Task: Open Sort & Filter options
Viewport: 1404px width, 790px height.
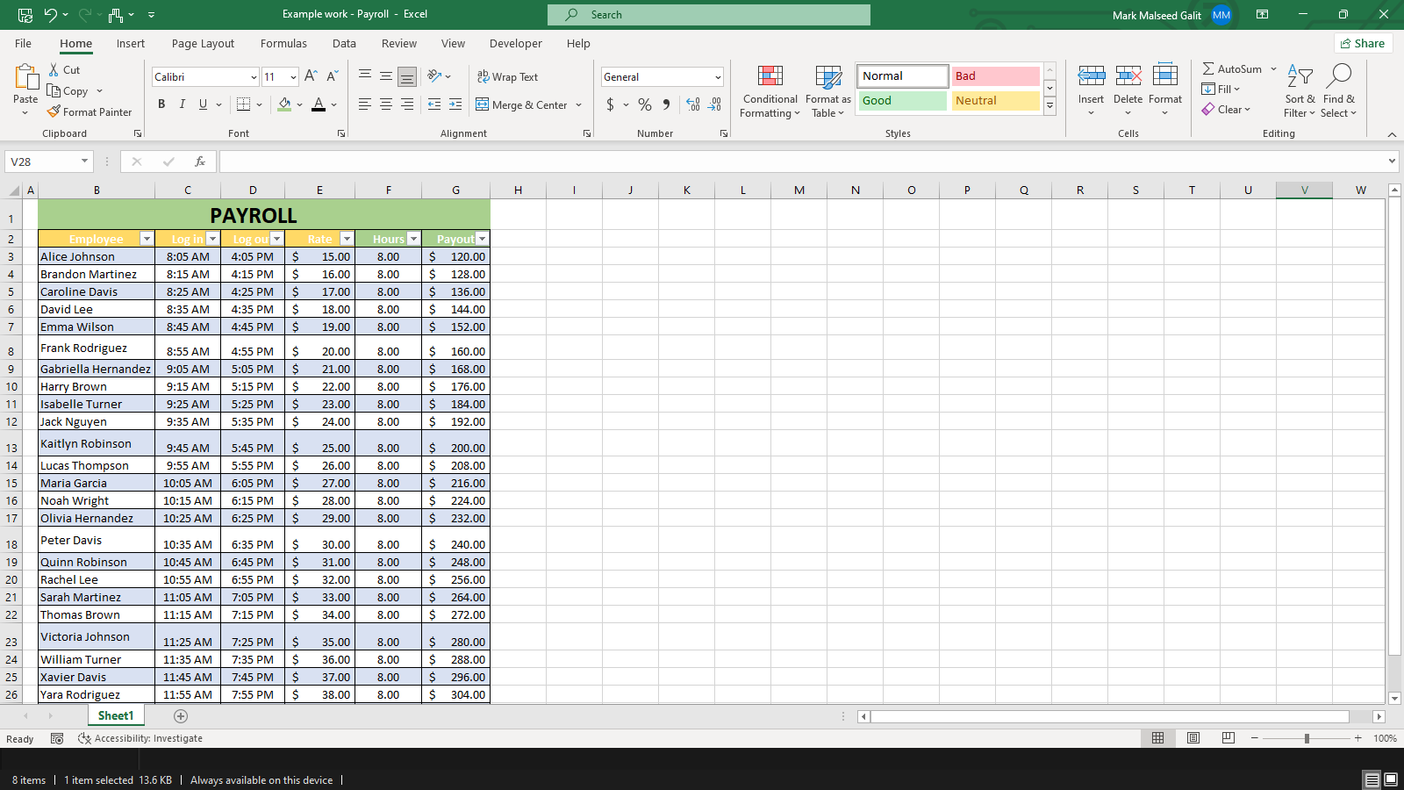Action: [1300, 91]
